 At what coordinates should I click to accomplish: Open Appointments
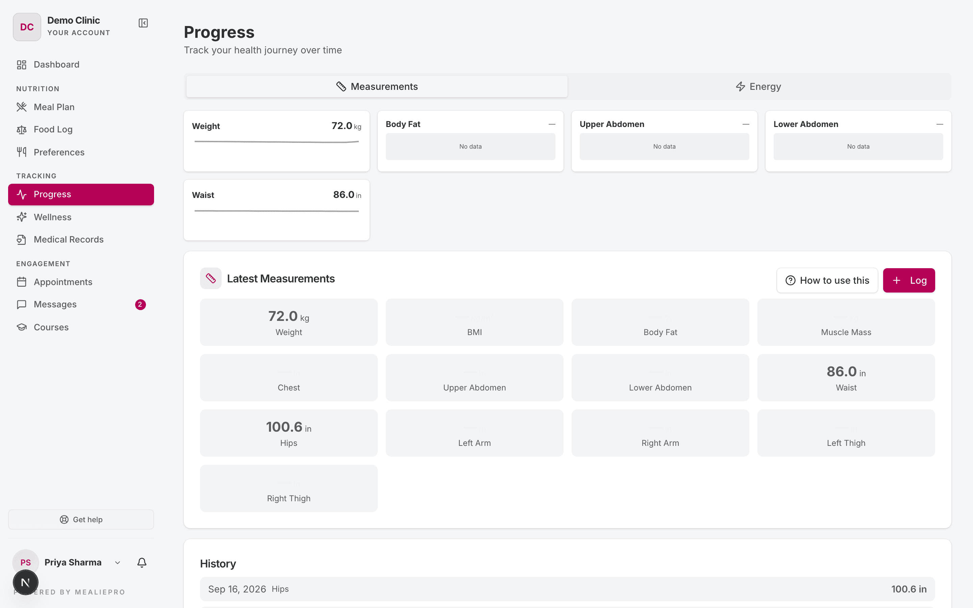pos(81,282)
